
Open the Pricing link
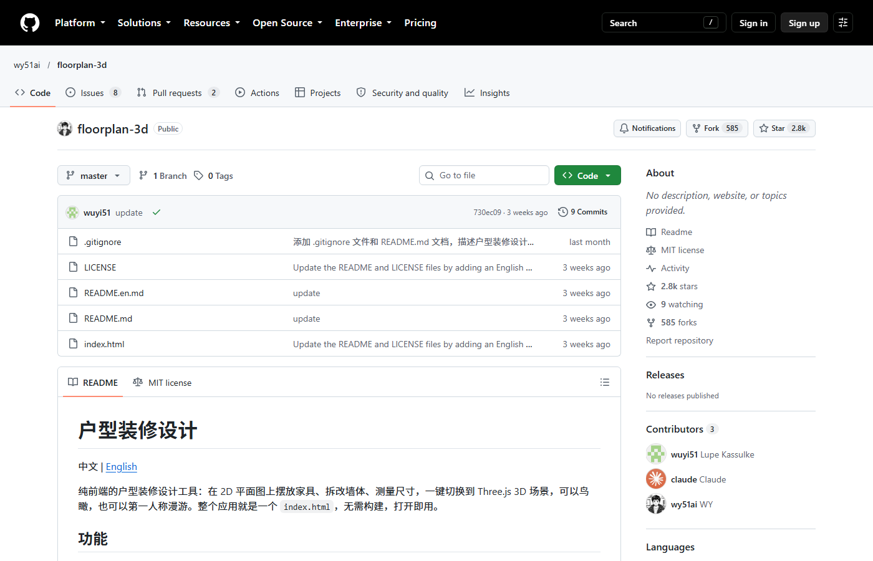(420, 22)
